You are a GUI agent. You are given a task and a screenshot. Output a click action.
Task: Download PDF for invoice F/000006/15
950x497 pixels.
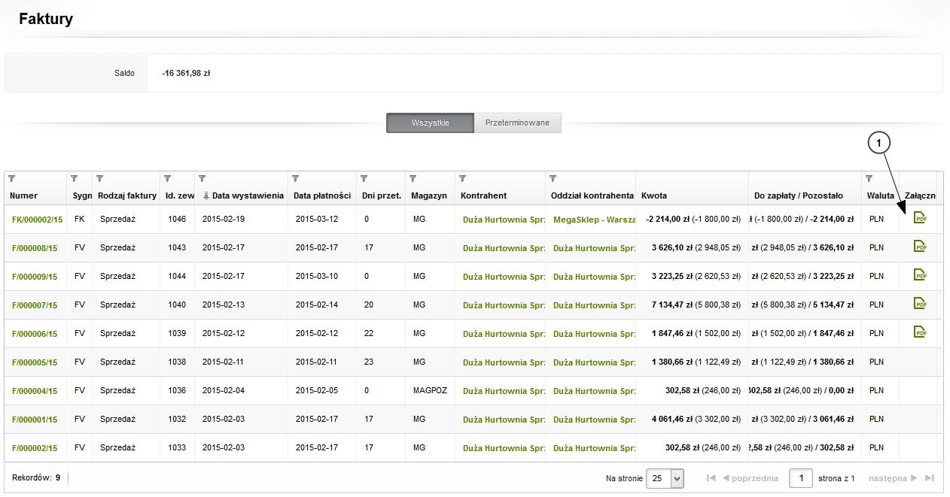click(x=919, y=332)
